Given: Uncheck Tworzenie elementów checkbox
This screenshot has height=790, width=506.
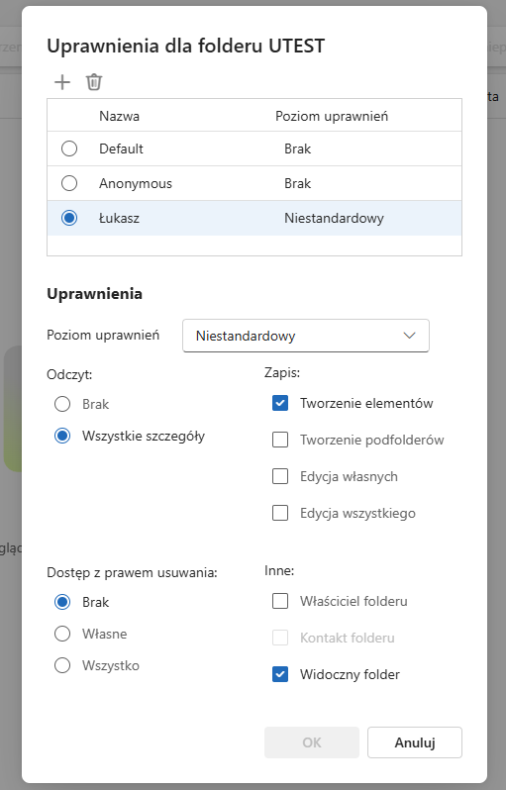Looking at the screenshot, I should click(280, 403).
